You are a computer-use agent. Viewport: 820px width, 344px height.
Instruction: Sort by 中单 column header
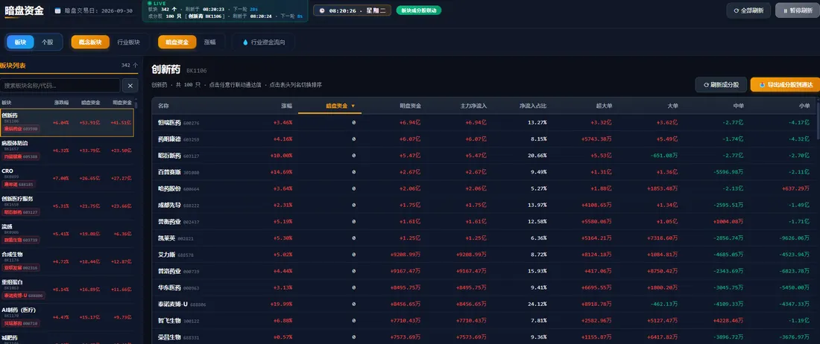(x=739, y=106)
